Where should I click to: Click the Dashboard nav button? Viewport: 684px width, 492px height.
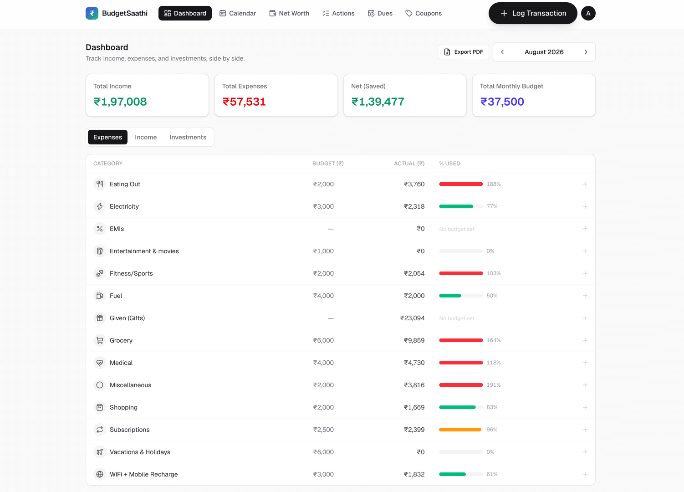pyautogui.click(x=185, y=13)
